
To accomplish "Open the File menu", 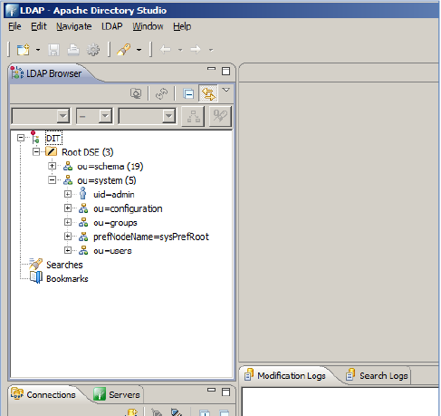I will [x=14, y=26].
